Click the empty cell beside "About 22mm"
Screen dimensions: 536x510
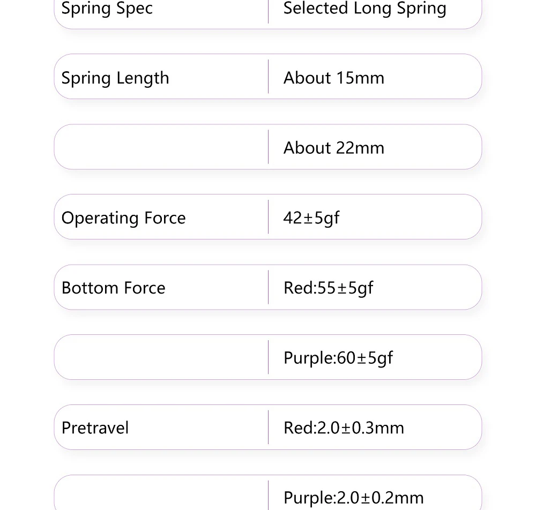click(x=161, y=147)
